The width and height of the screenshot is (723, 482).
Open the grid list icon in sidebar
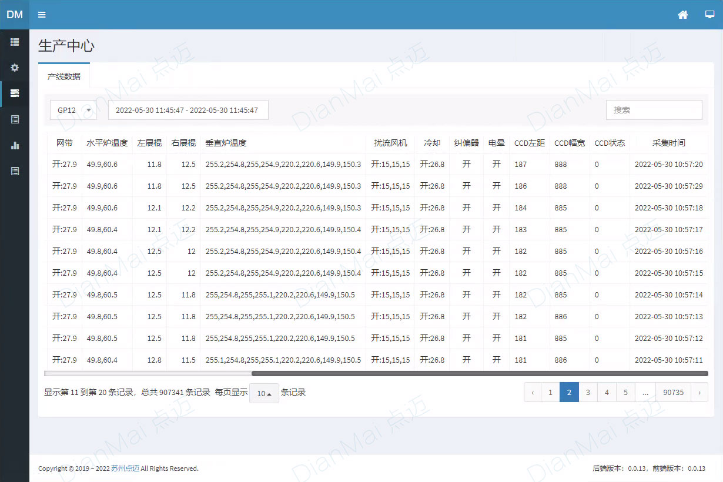pos(15,42)
